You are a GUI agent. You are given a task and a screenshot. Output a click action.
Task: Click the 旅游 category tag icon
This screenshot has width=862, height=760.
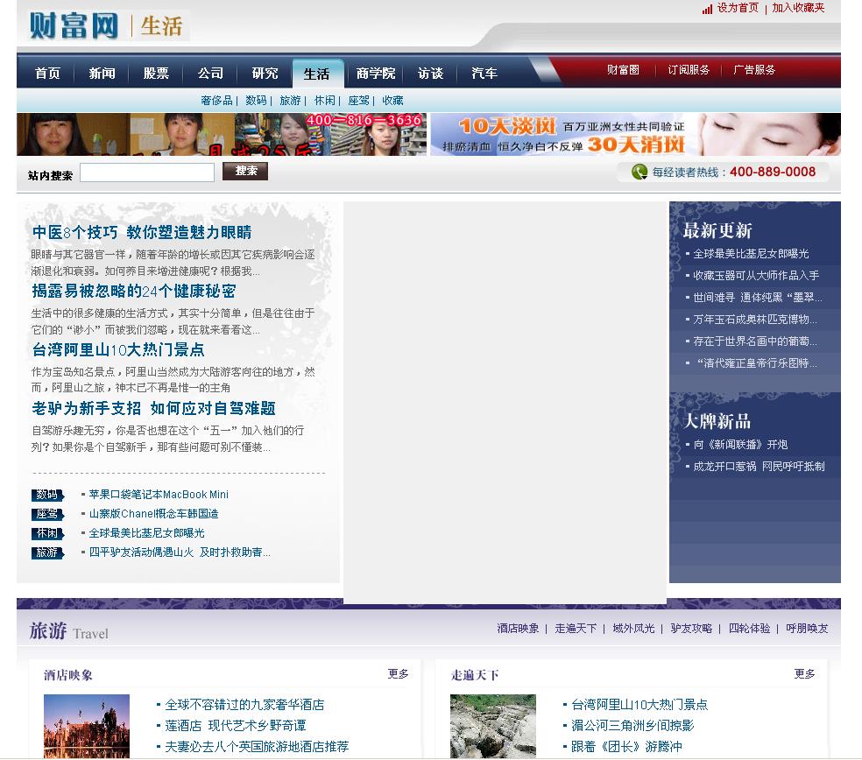click(48, 552)
